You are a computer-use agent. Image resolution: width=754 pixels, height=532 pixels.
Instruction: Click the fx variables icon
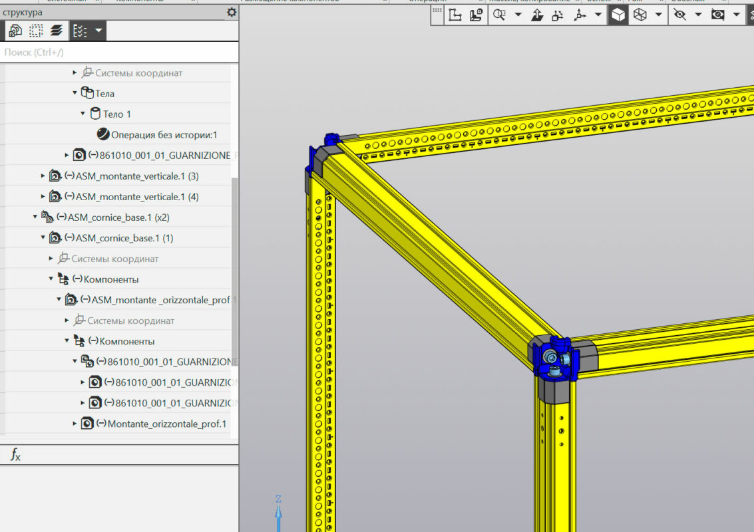click(x=15, y=455)
